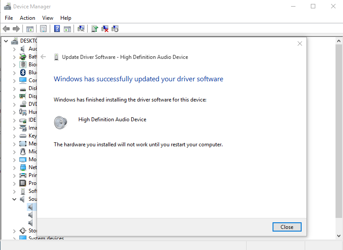Select the Mice category icon
This screenshot has height=250, width=343.
pyautogui.click(x=23, y=151)
